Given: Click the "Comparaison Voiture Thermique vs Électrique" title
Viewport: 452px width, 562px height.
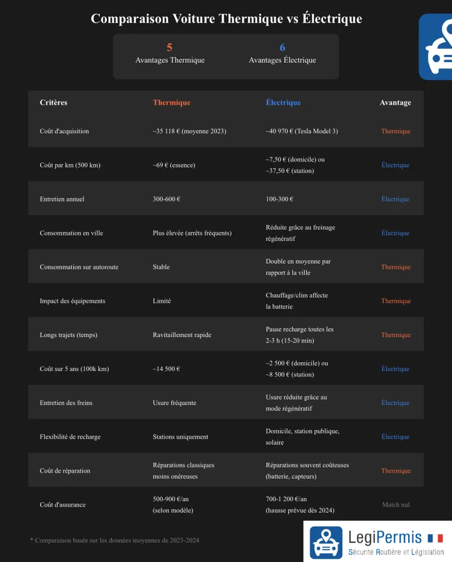Looking at the screenshot, I should (x=226, y=19).
